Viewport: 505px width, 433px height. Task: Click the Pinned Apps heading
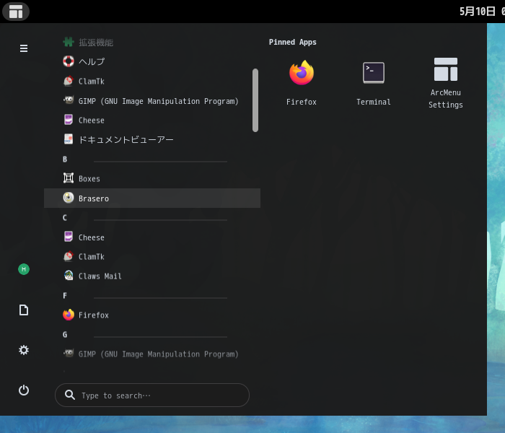click(292, 42)
